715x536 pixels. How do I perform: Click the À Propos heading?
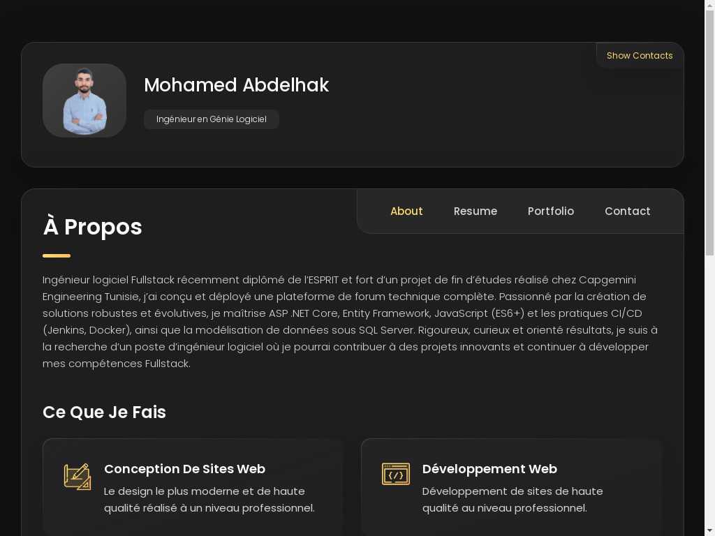(x=92, y=227)
